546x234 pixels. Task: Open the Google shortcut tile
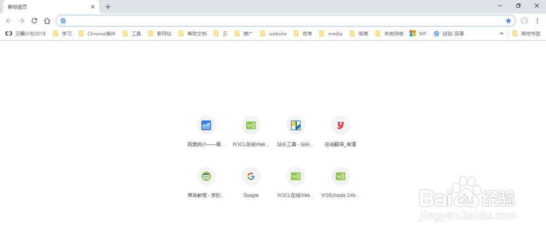point(251,183)
